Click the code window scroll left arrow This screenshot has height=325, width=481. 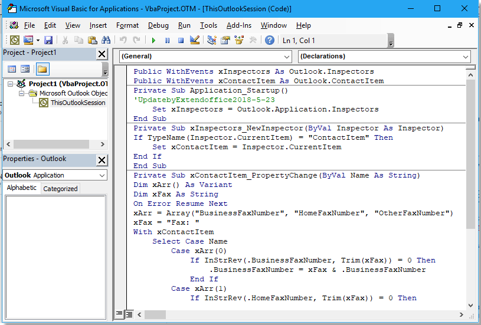[139, 314]
